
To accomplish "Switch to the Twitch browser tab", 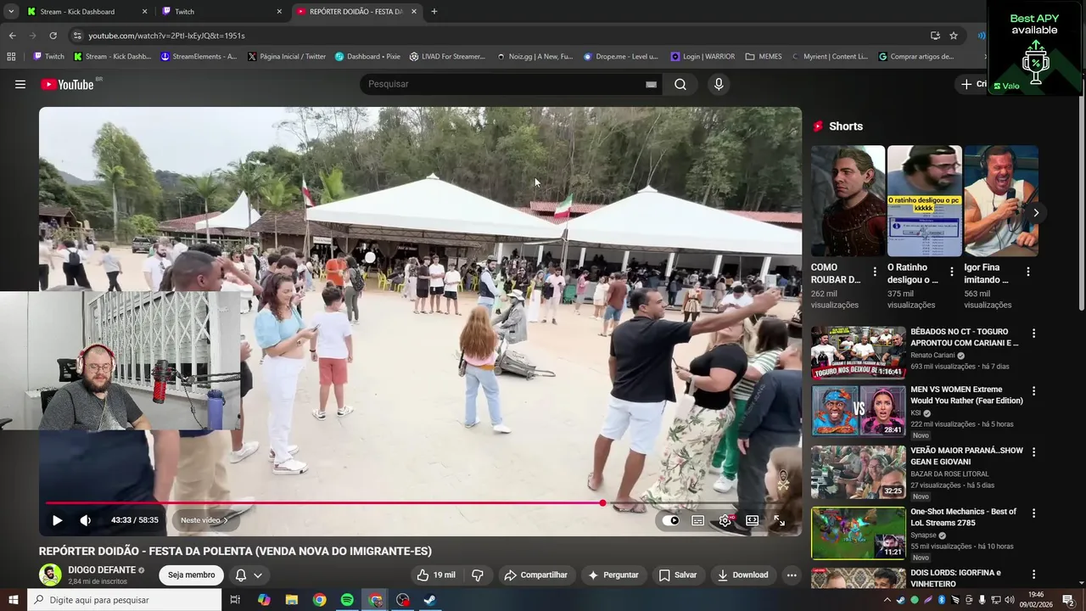I will (221, 12).
